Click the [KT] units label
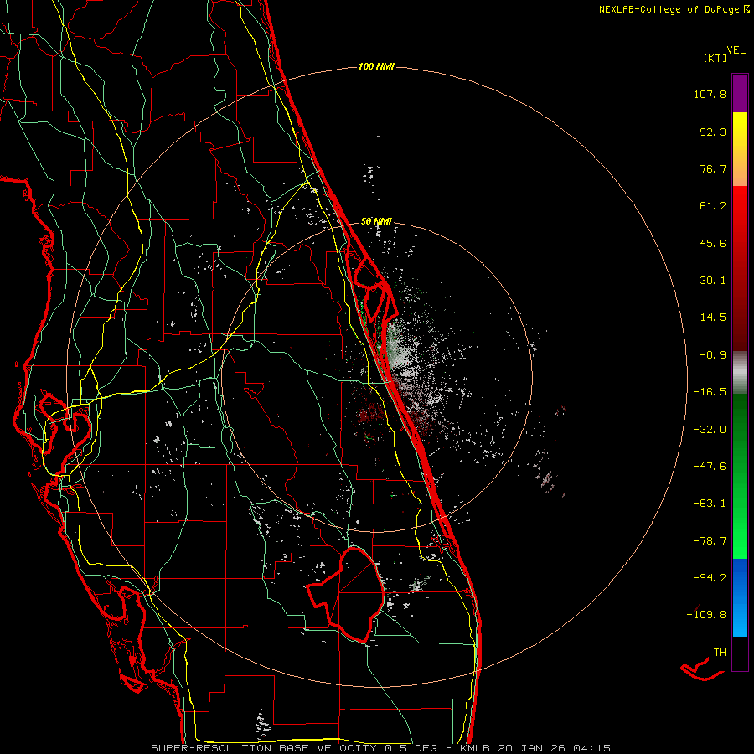The image size is (754, 754). pos(715,58)
